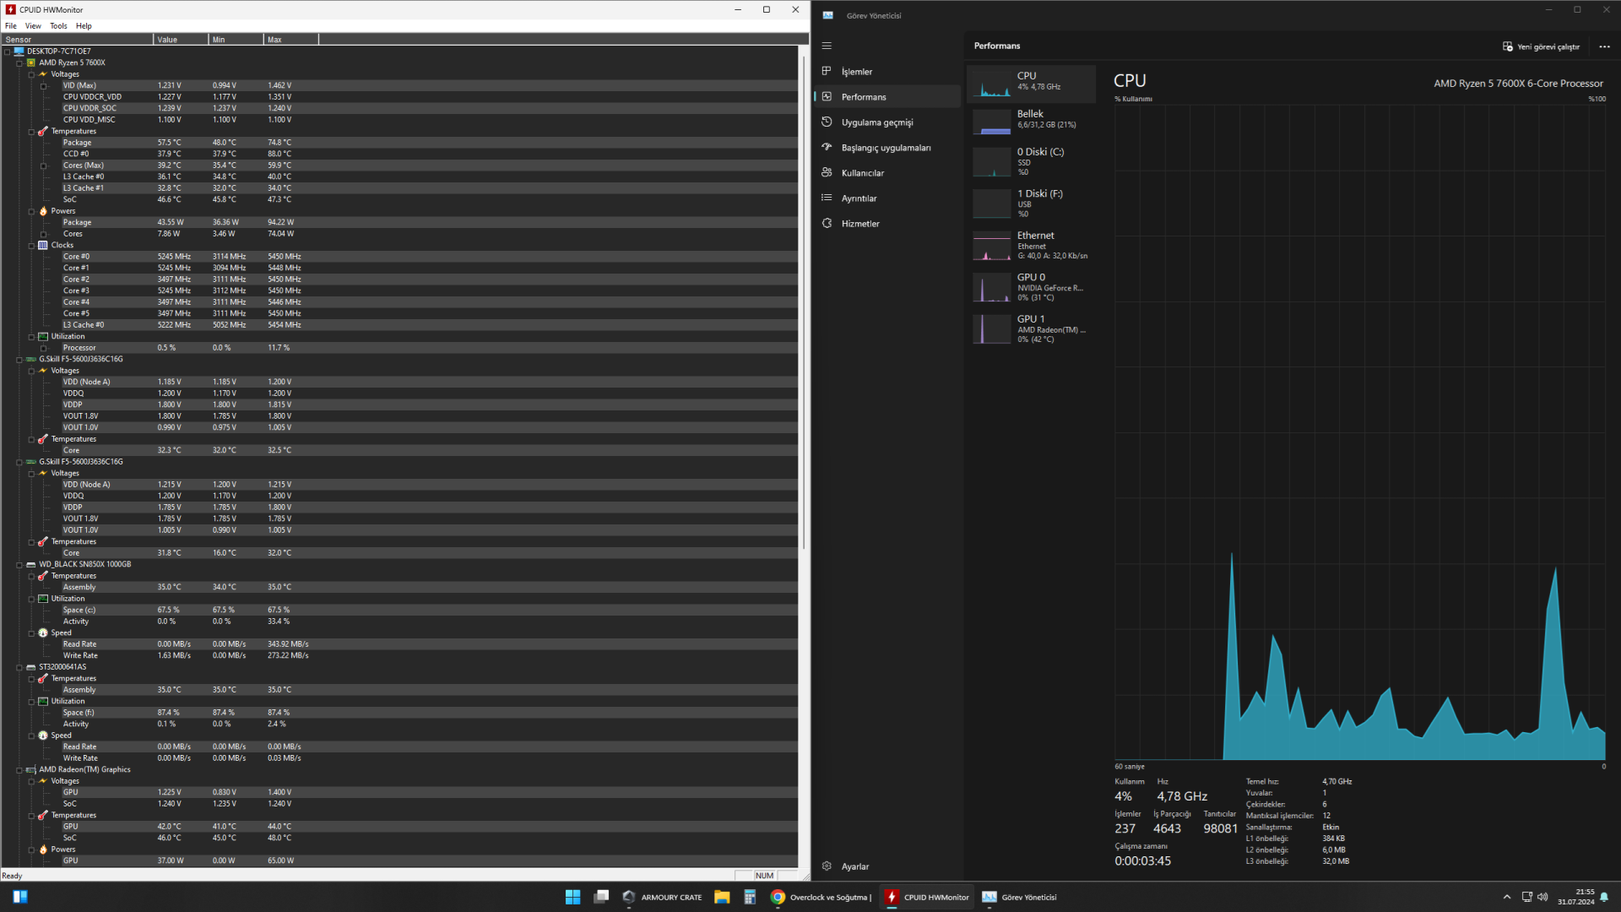Open Kullanıcılar (Users) page
This screenshot has width=1621, height=912.
point(862,173)
